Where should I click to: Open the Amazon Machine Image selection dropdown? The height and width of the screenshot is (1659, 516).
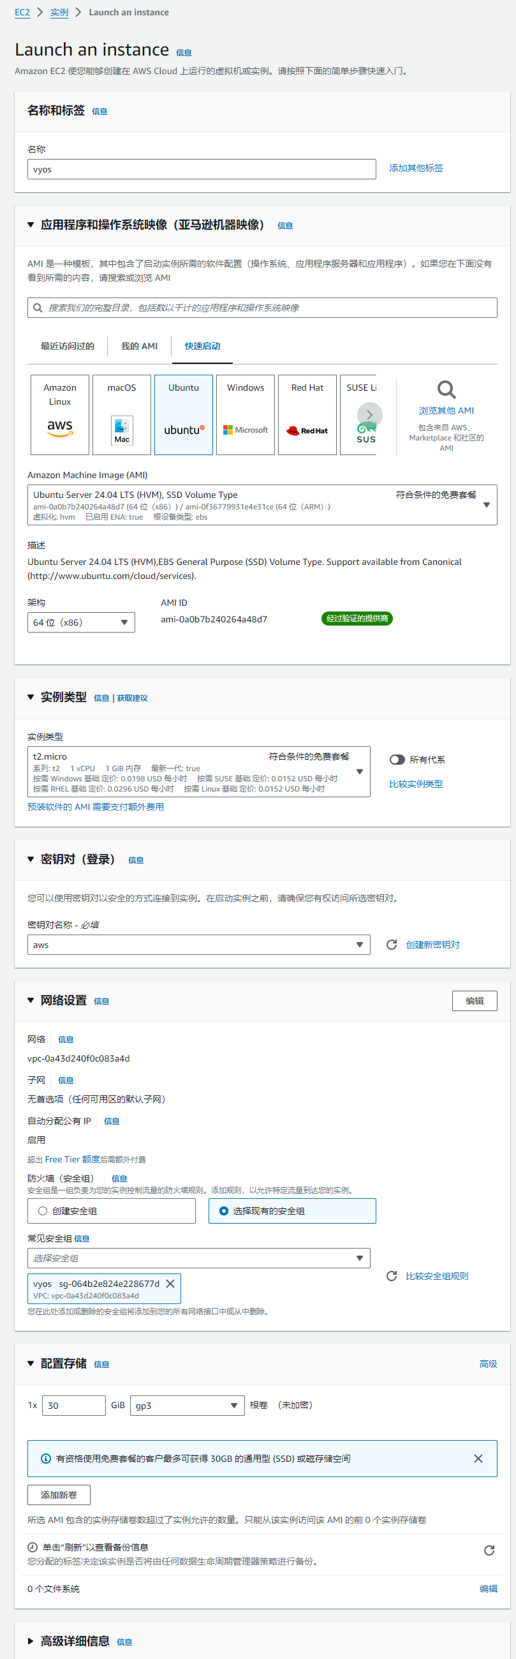262,505
